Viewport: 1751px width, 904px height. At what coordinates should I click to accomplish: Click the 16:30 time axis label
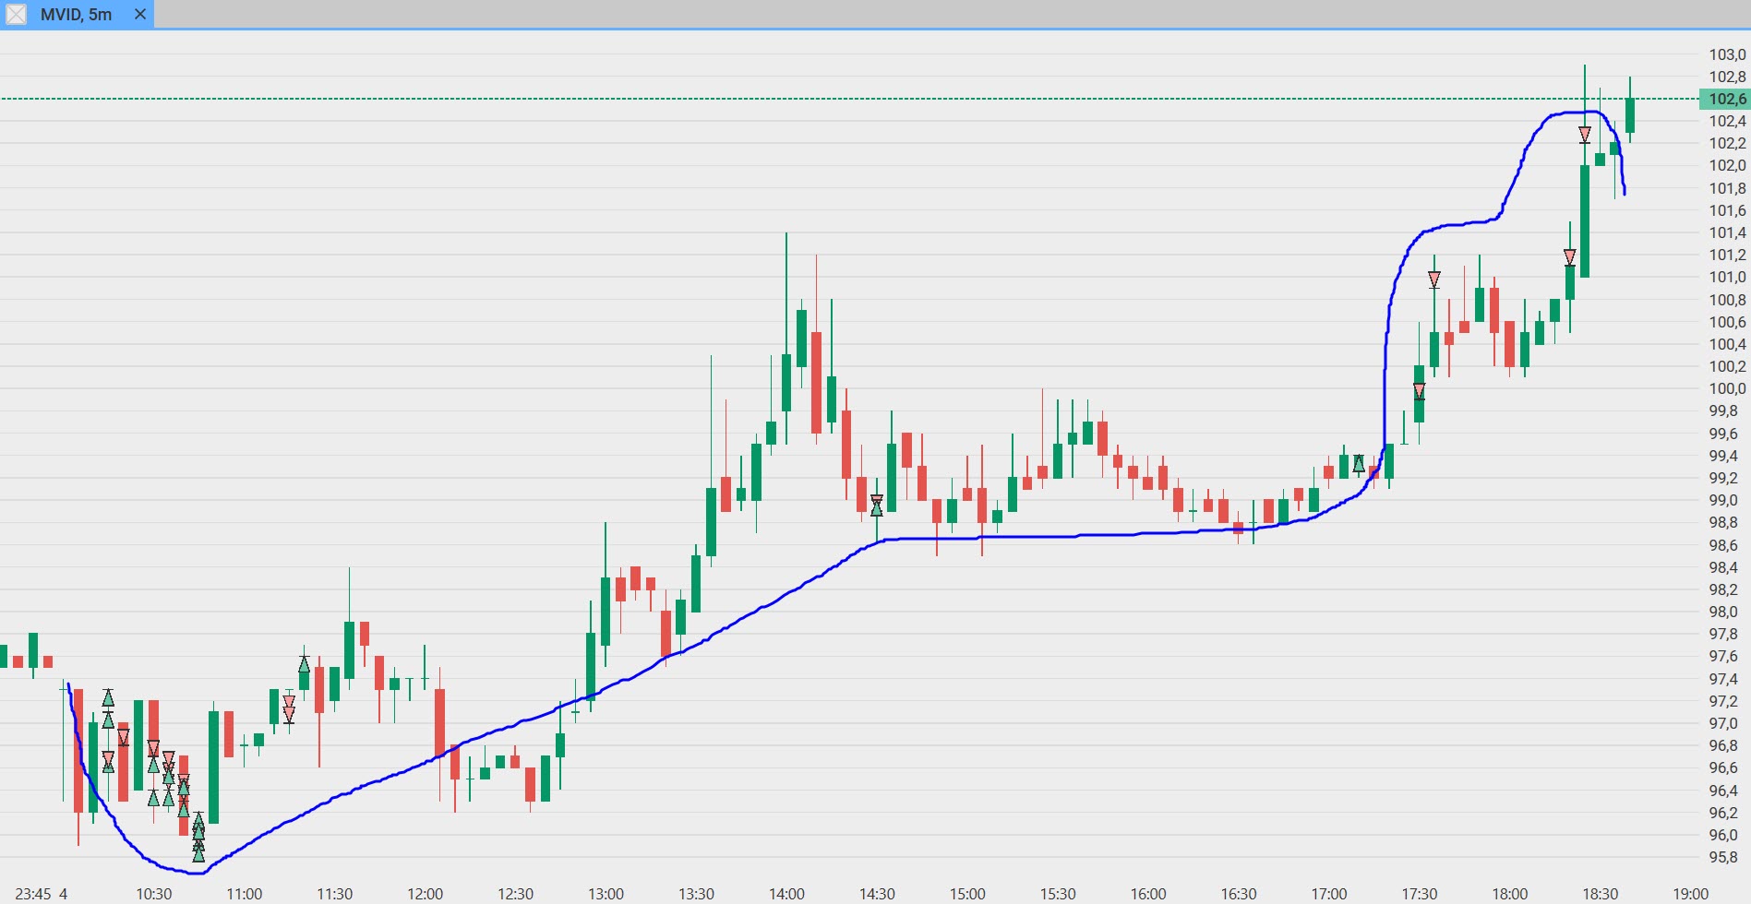(x=1239, y=894)
